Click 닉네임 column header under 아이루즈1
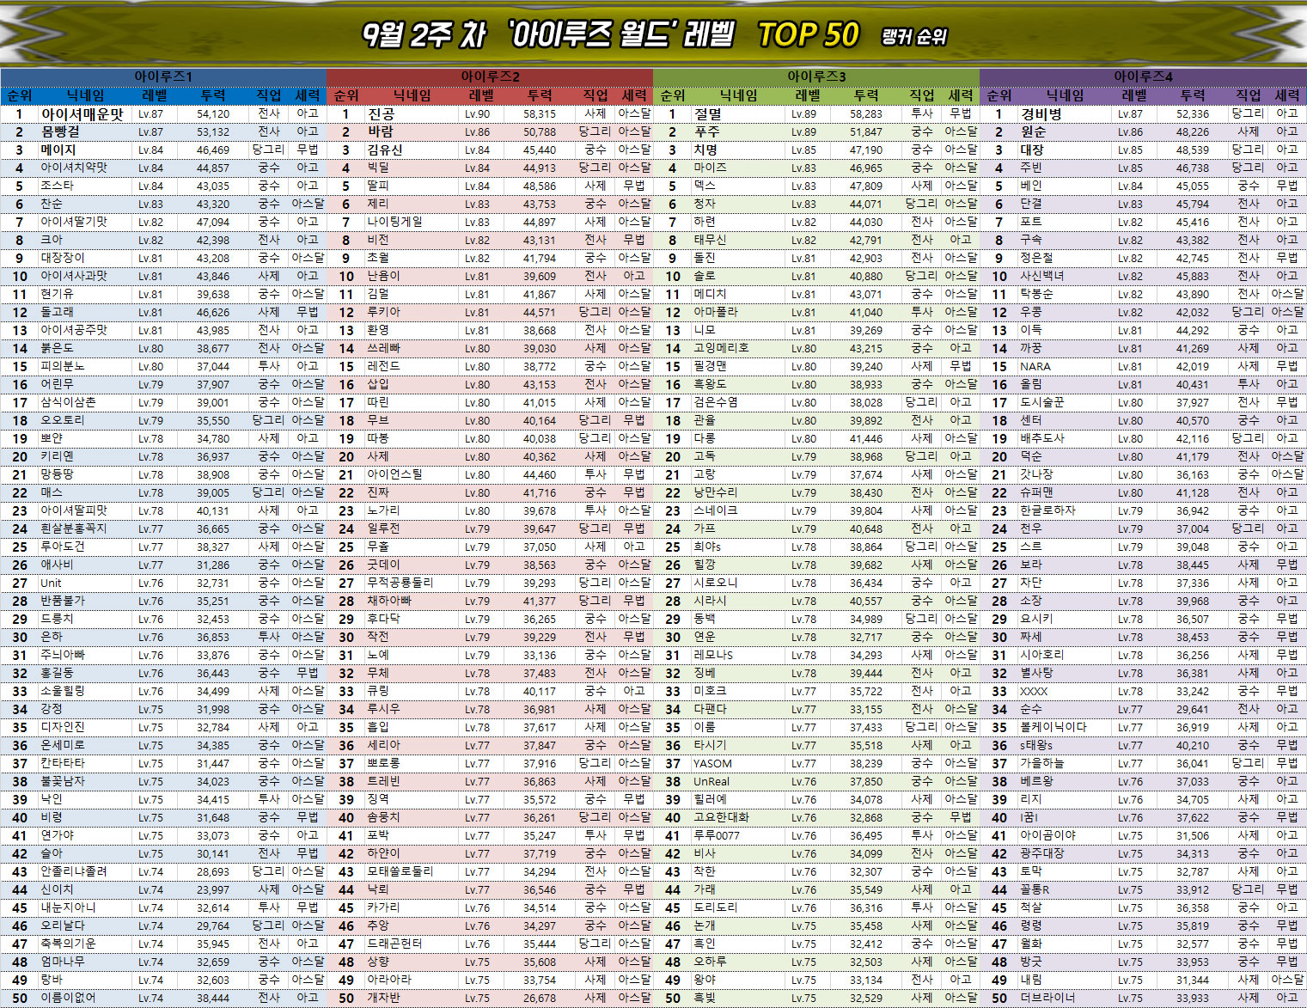This screenshot has width=1307, height=1008. [86, 95]
